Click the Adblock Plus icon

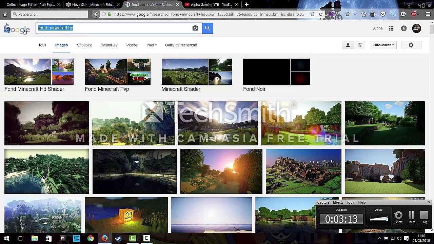click(413, 14)
